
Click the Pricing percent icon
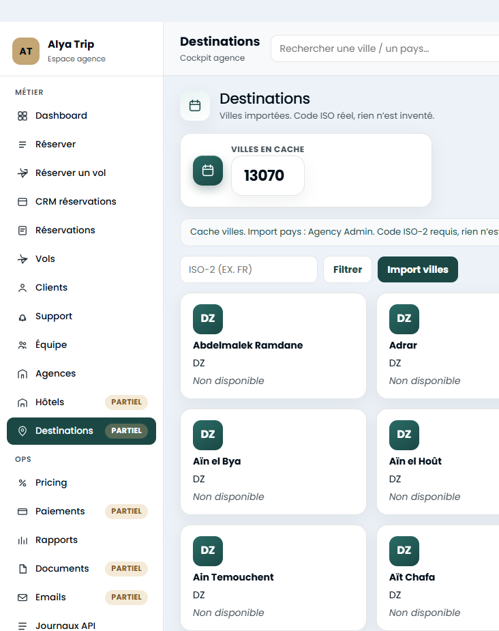22,483
